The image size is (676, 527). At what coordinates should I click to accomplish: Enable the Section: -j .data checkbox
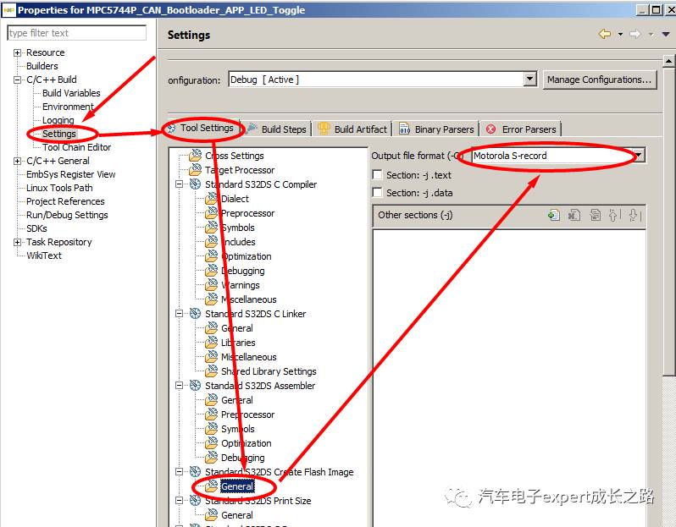(377, 193)
